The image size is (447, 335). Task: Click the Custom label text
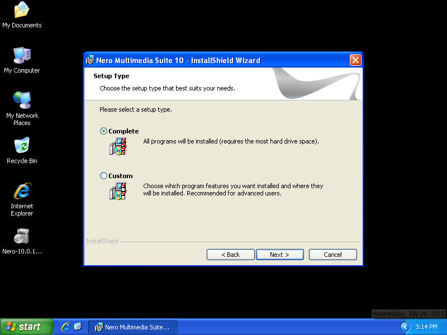[120, 176]
